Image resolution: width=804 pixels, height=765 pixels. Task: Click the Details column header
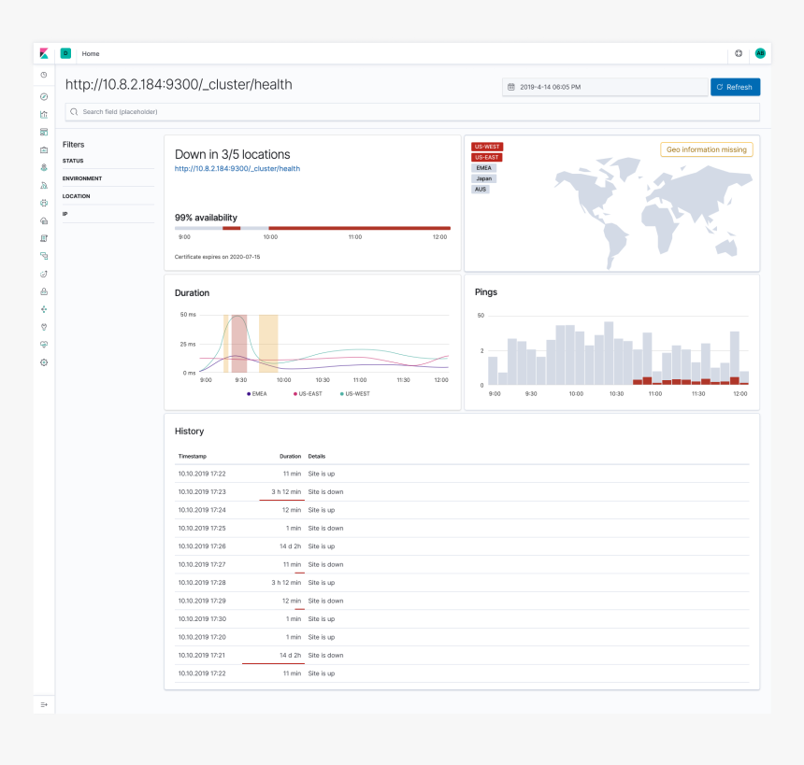click(x=317, y=456)
